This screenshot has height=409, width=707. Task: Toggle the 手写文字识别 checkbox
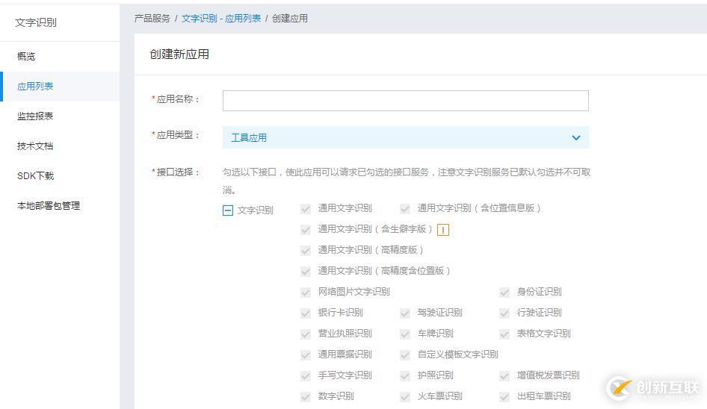[x=306, y=375]
